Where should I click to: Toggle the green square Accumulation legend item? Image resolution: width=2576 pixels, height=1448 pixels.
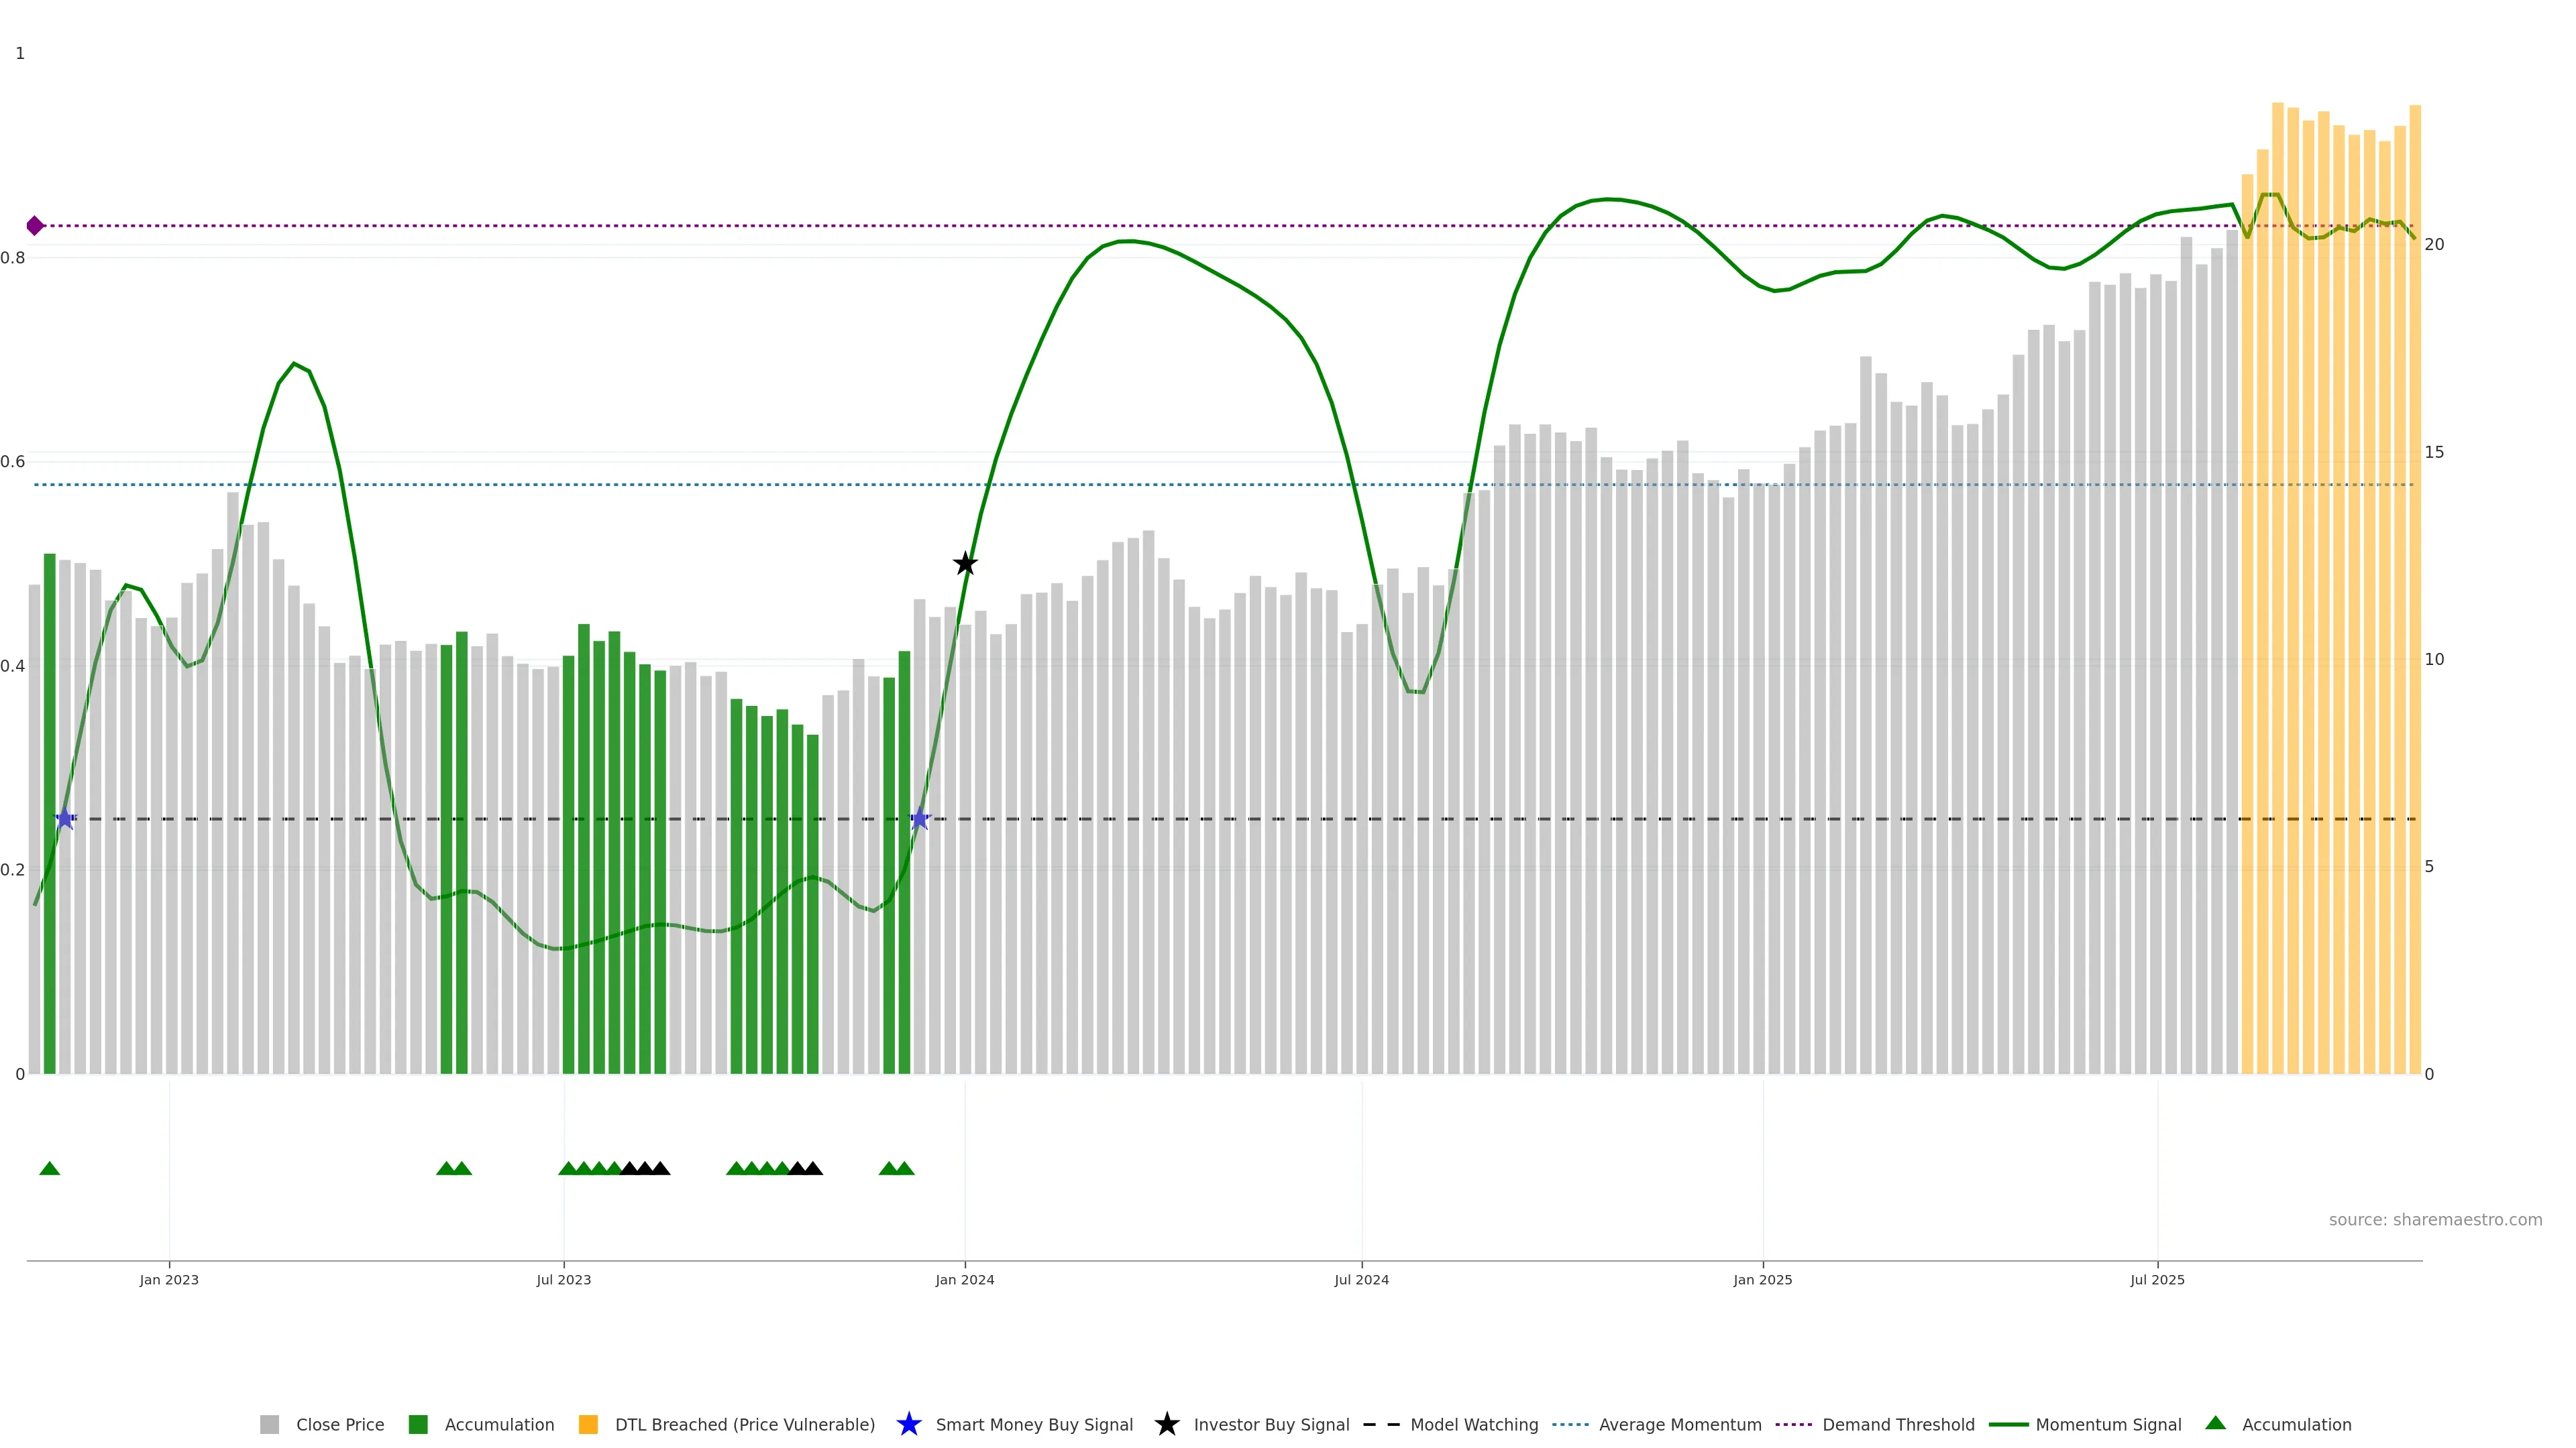(x=499, y=1425)
